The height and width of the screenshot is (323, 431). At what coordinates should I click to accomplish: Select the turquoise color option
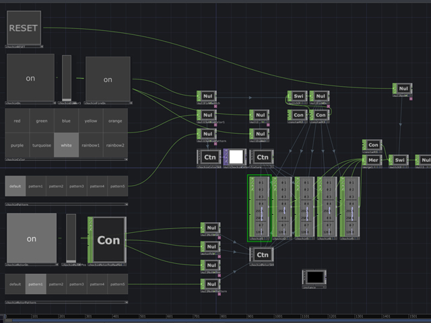coord(42,145)
